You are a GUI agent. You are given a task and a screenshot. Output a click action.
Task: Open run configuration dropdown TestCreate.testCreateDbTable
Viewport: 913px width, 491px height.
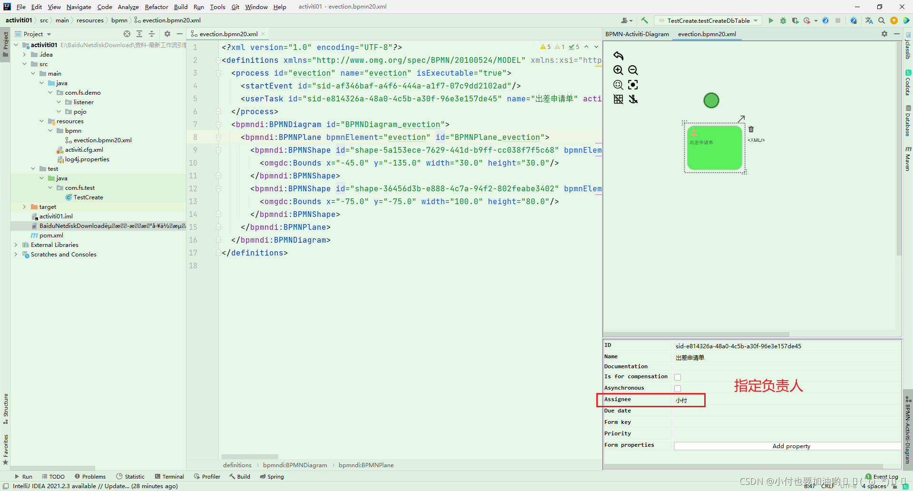pos(709,20)
